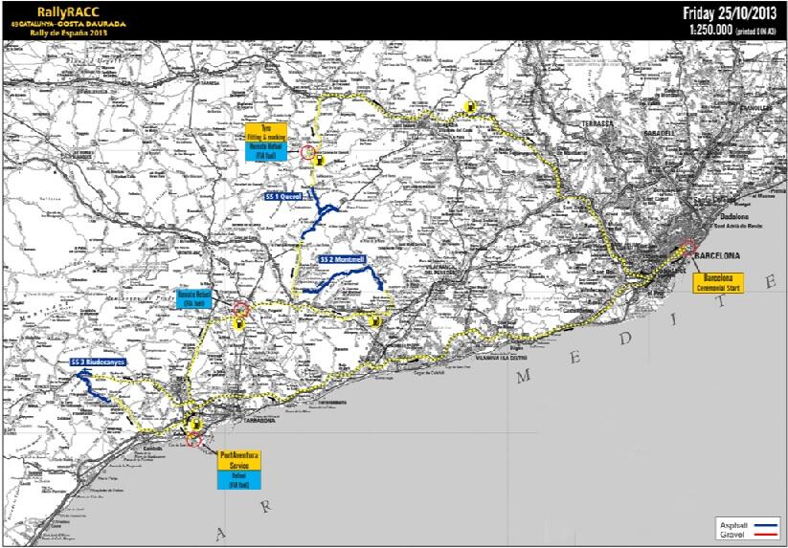Click the Badalona town name on the map
788x548 pixels.
point(734,217)
